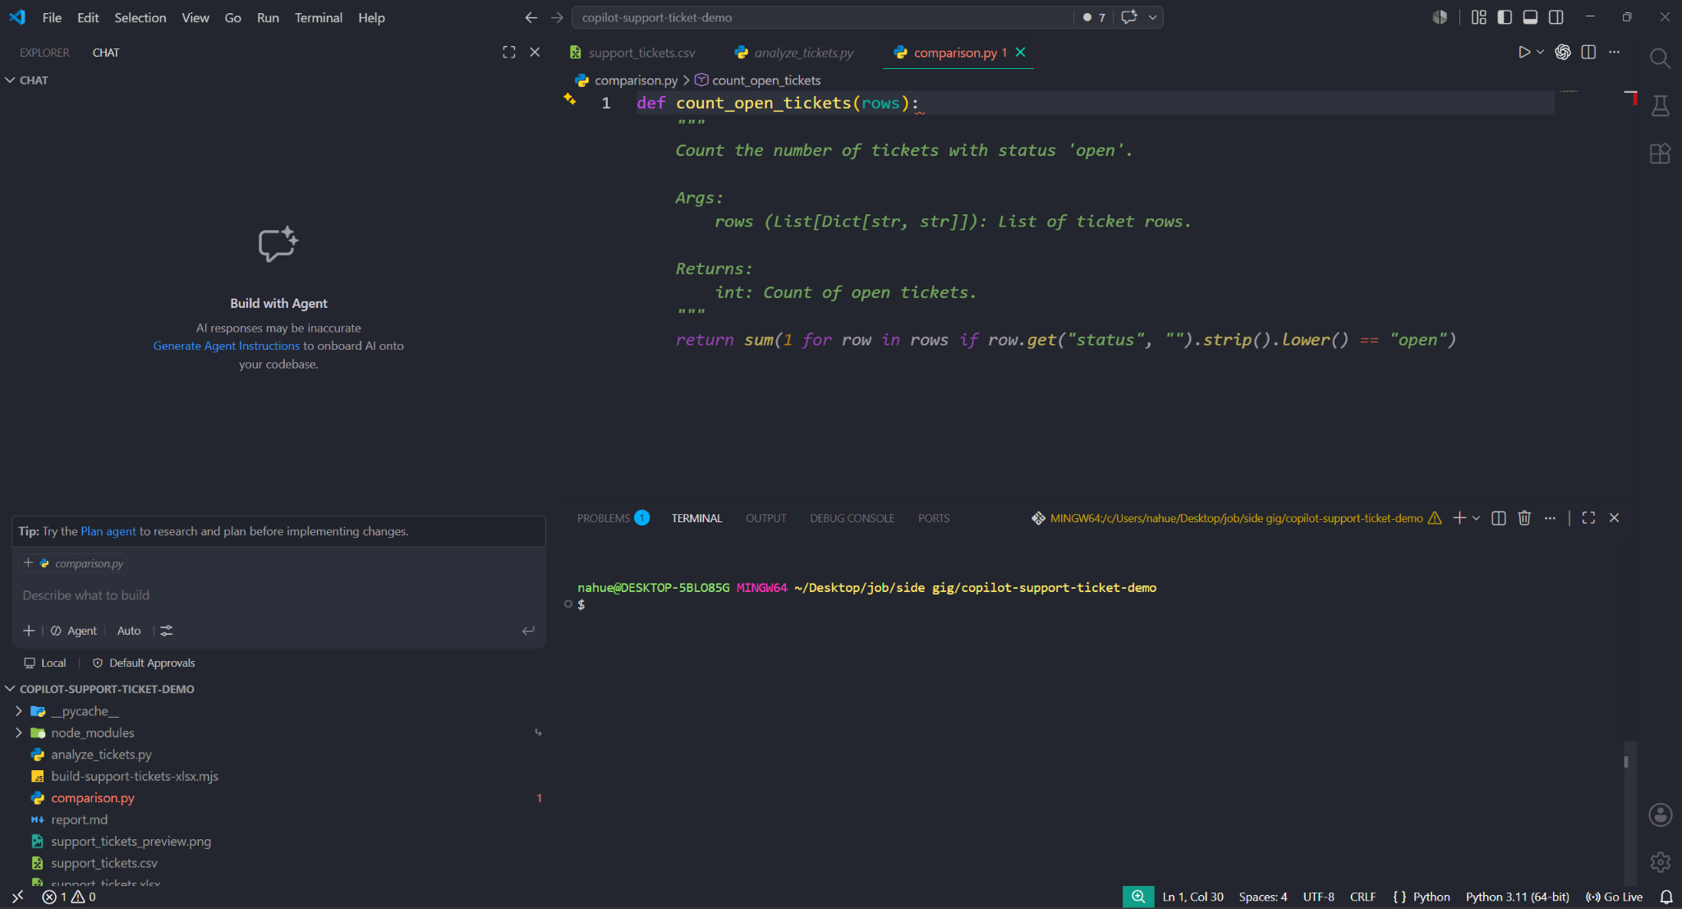Click the Python 3.11 interpreter selector
This screenshot has height=909, width=1682.
pyautogui.click(x=1517, y=897)
